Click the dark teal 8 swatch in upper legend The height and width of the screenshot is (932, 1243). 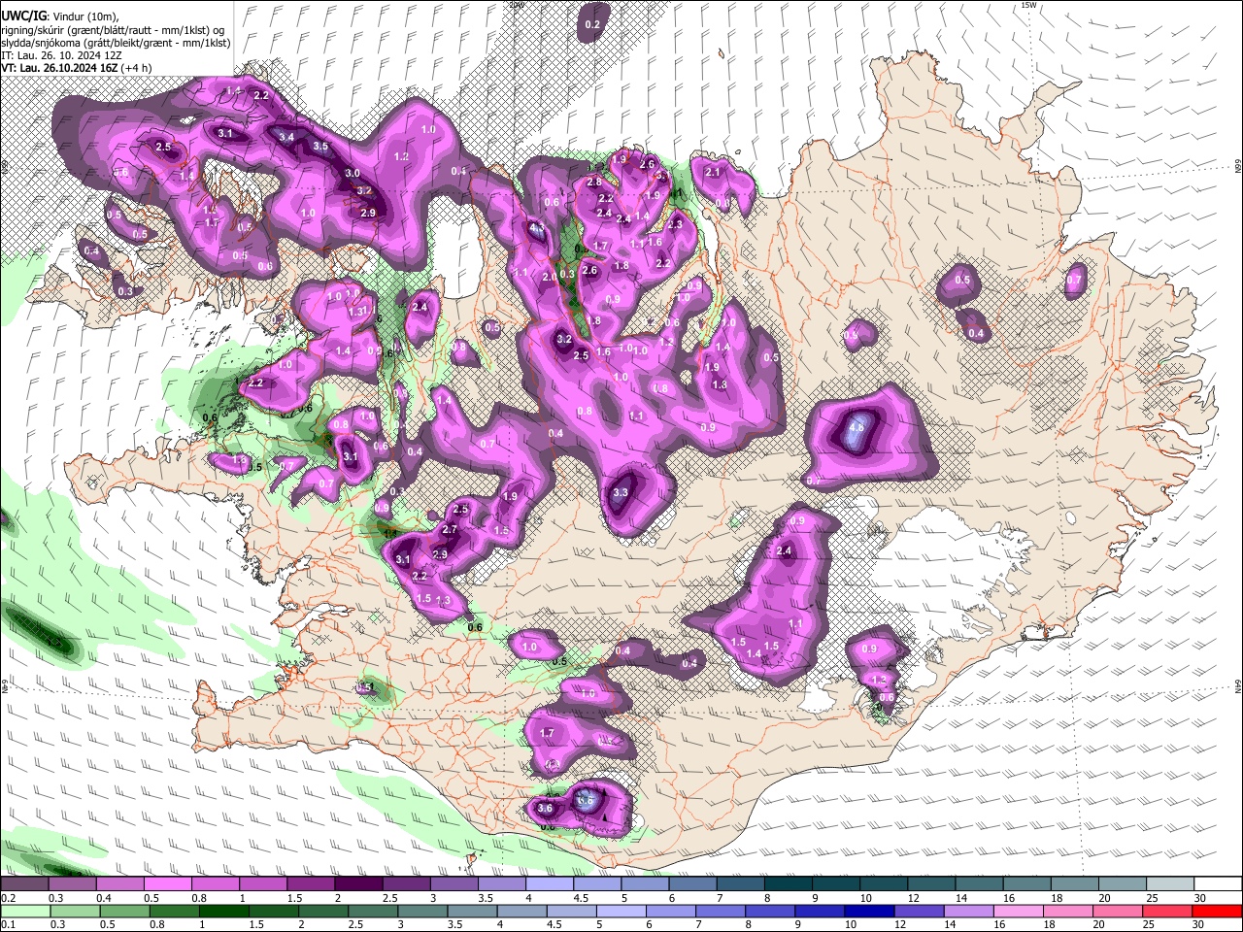pos(789,883)
